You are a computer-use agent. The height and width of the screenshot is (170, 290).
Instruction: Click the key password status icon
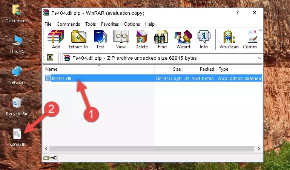click(x=54, y=158)
